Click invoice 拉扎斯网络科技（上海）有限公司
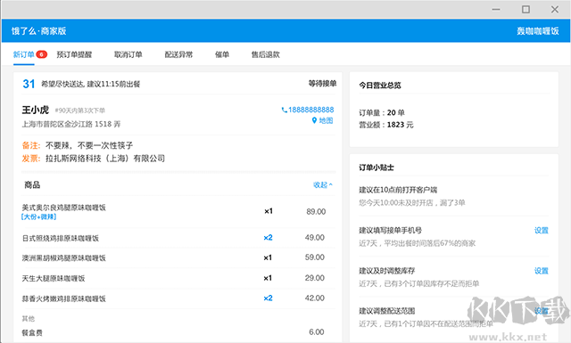 point(105,159)
